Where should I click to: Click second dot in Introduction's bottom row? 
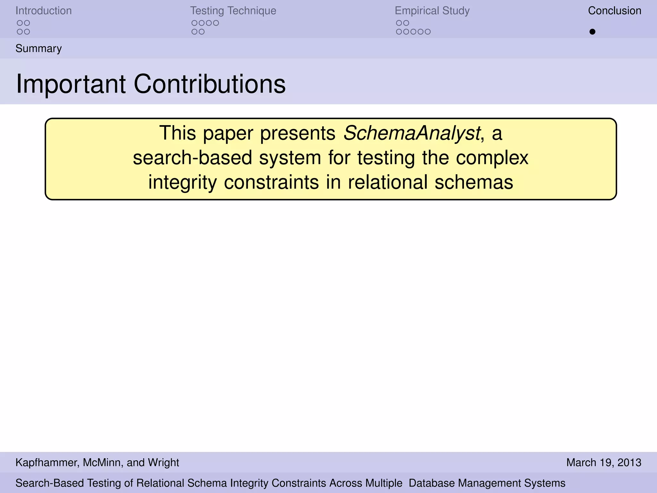pos(27,32)
